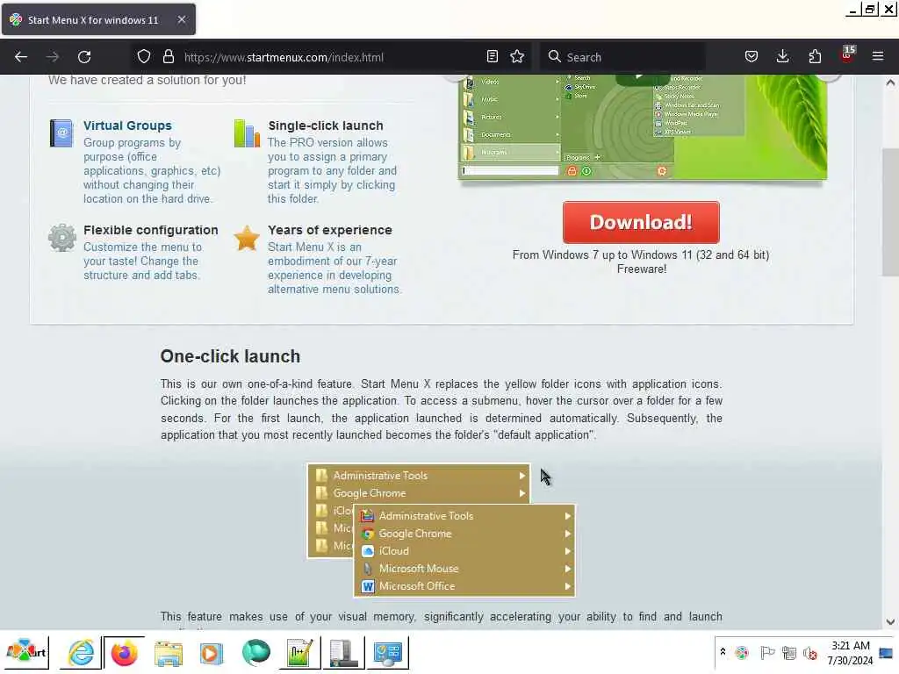Image resolution: width=899 pixels, height=674 pixels.
Task: Open File Explorer from the taskbar
Action: [x=168, y=653]
